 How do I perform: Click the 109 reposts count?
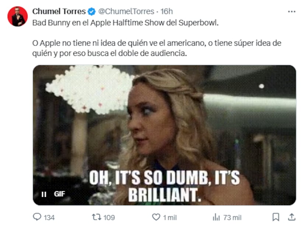pos(109,217)
